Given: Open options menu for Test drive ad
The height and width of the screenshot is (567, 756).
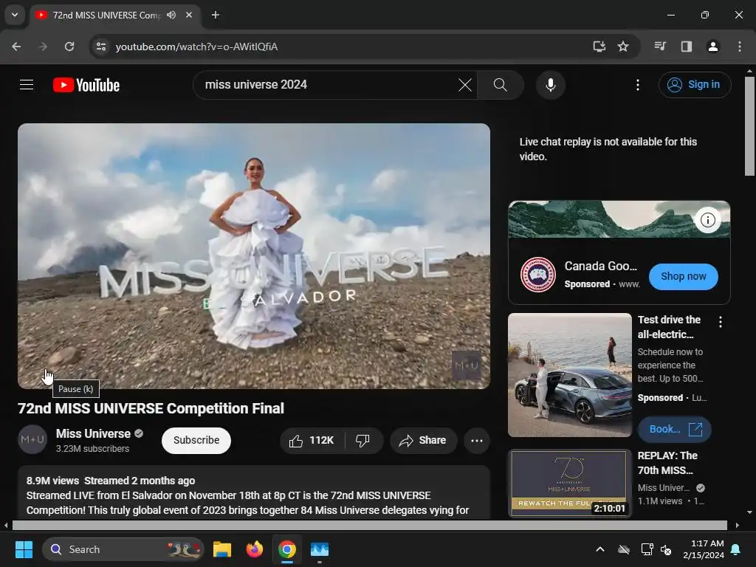Looking at the screenshot, I should (720, 322).
